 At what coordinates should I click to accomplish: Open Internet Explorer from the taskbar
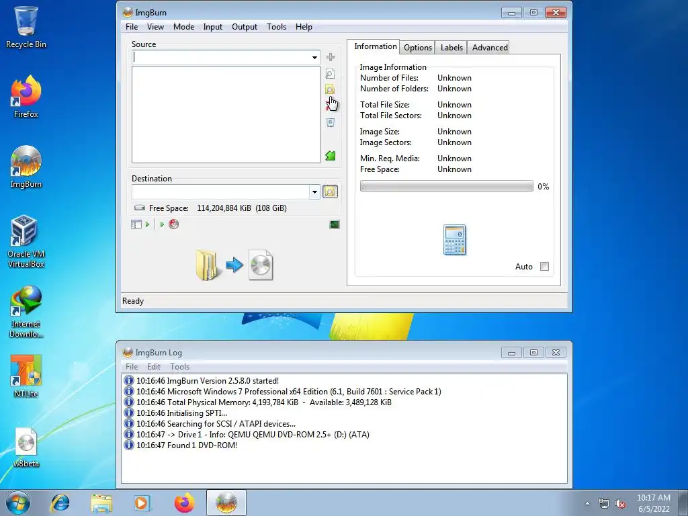(x=60, y=503)
